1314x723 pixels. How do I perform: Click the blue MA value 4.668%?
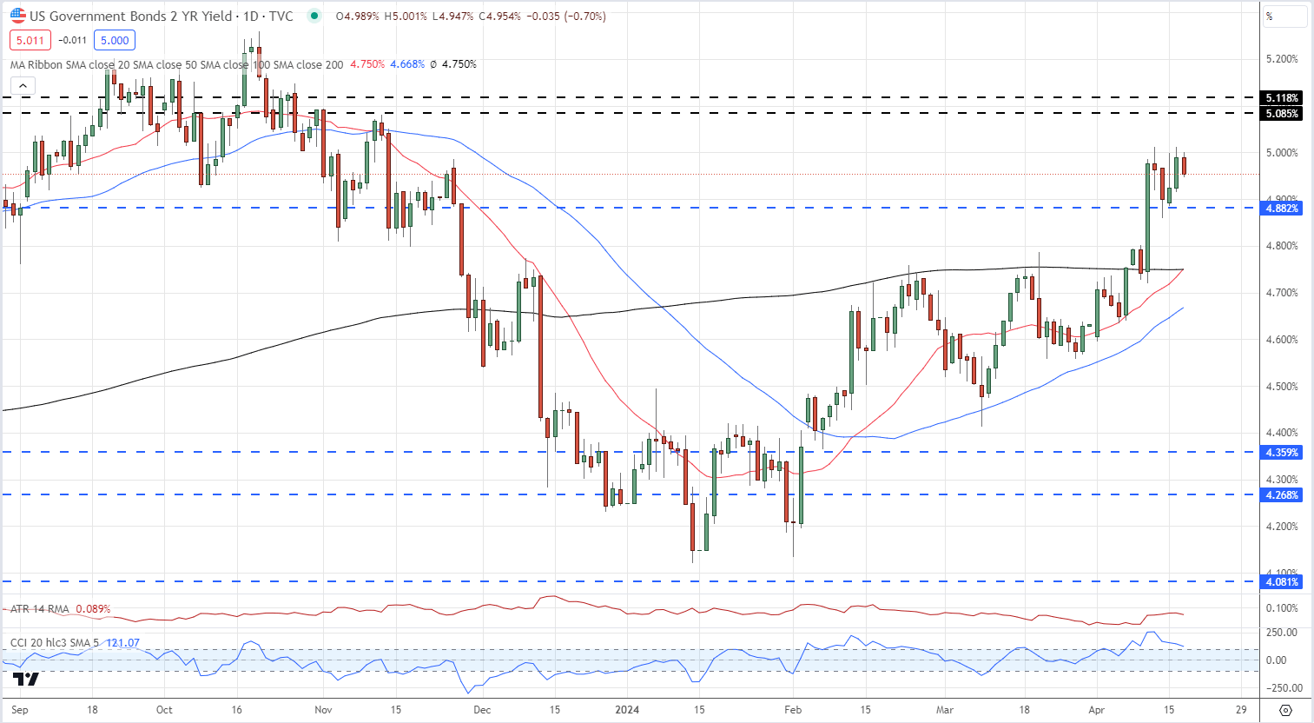(x=407, y=64)
